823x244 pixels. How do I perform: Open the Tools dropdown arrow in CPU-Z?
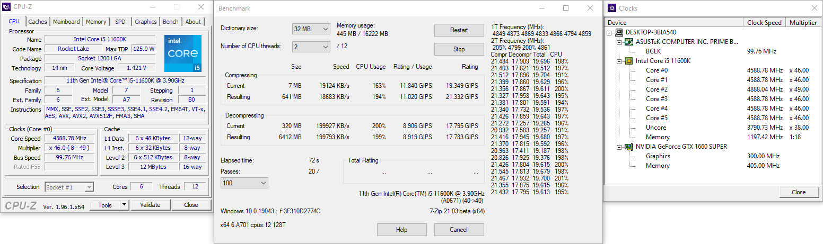[124, 205]
